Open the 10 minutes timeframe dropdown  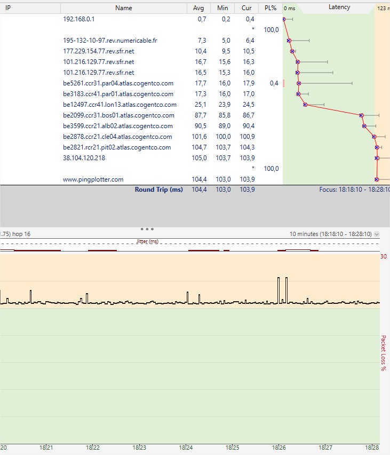[x=377, y=234]
